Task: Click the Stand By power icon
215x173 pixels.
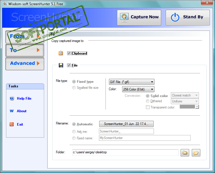Action: coord(175,17)
